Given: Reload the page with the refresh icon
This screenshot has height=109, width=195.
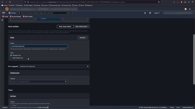Looking at the screenshot, I should (x=10, y=2).
